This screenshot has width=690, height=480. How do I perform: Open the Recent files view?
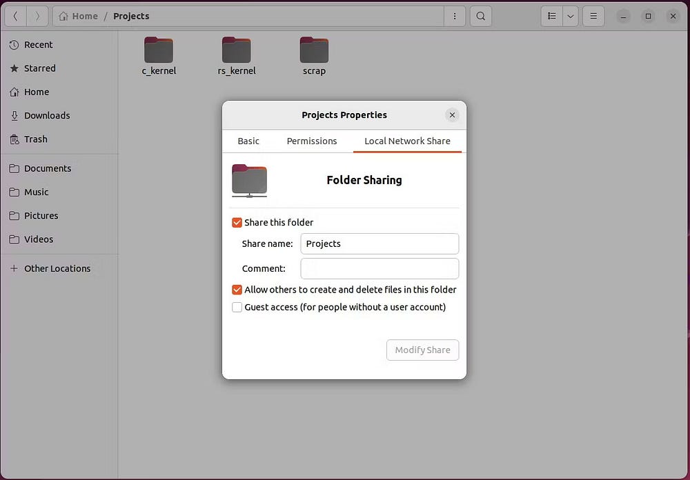coord(39,44)
